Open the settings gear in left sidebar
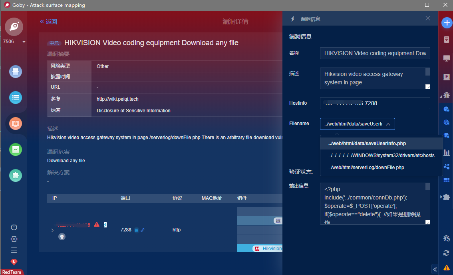Viewport: 453px width, 275px height. click(x=14, y=239)
